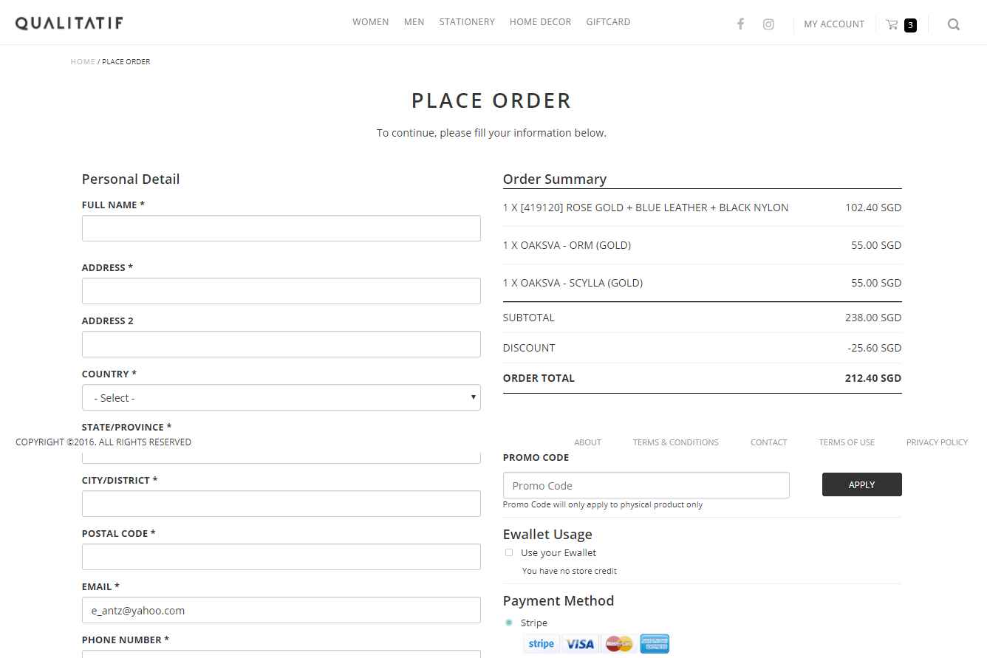
Task: Apply the promo code button
Action: [x=862, y=484]
